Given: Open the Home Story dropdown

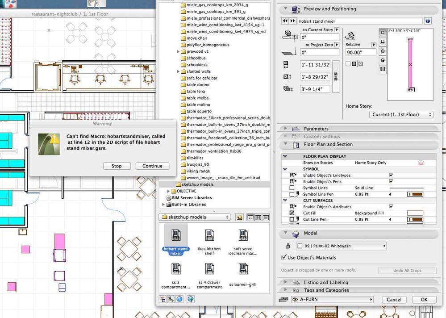Looking at the screenshot, I should pyautogui.click(x=402, y=115).
